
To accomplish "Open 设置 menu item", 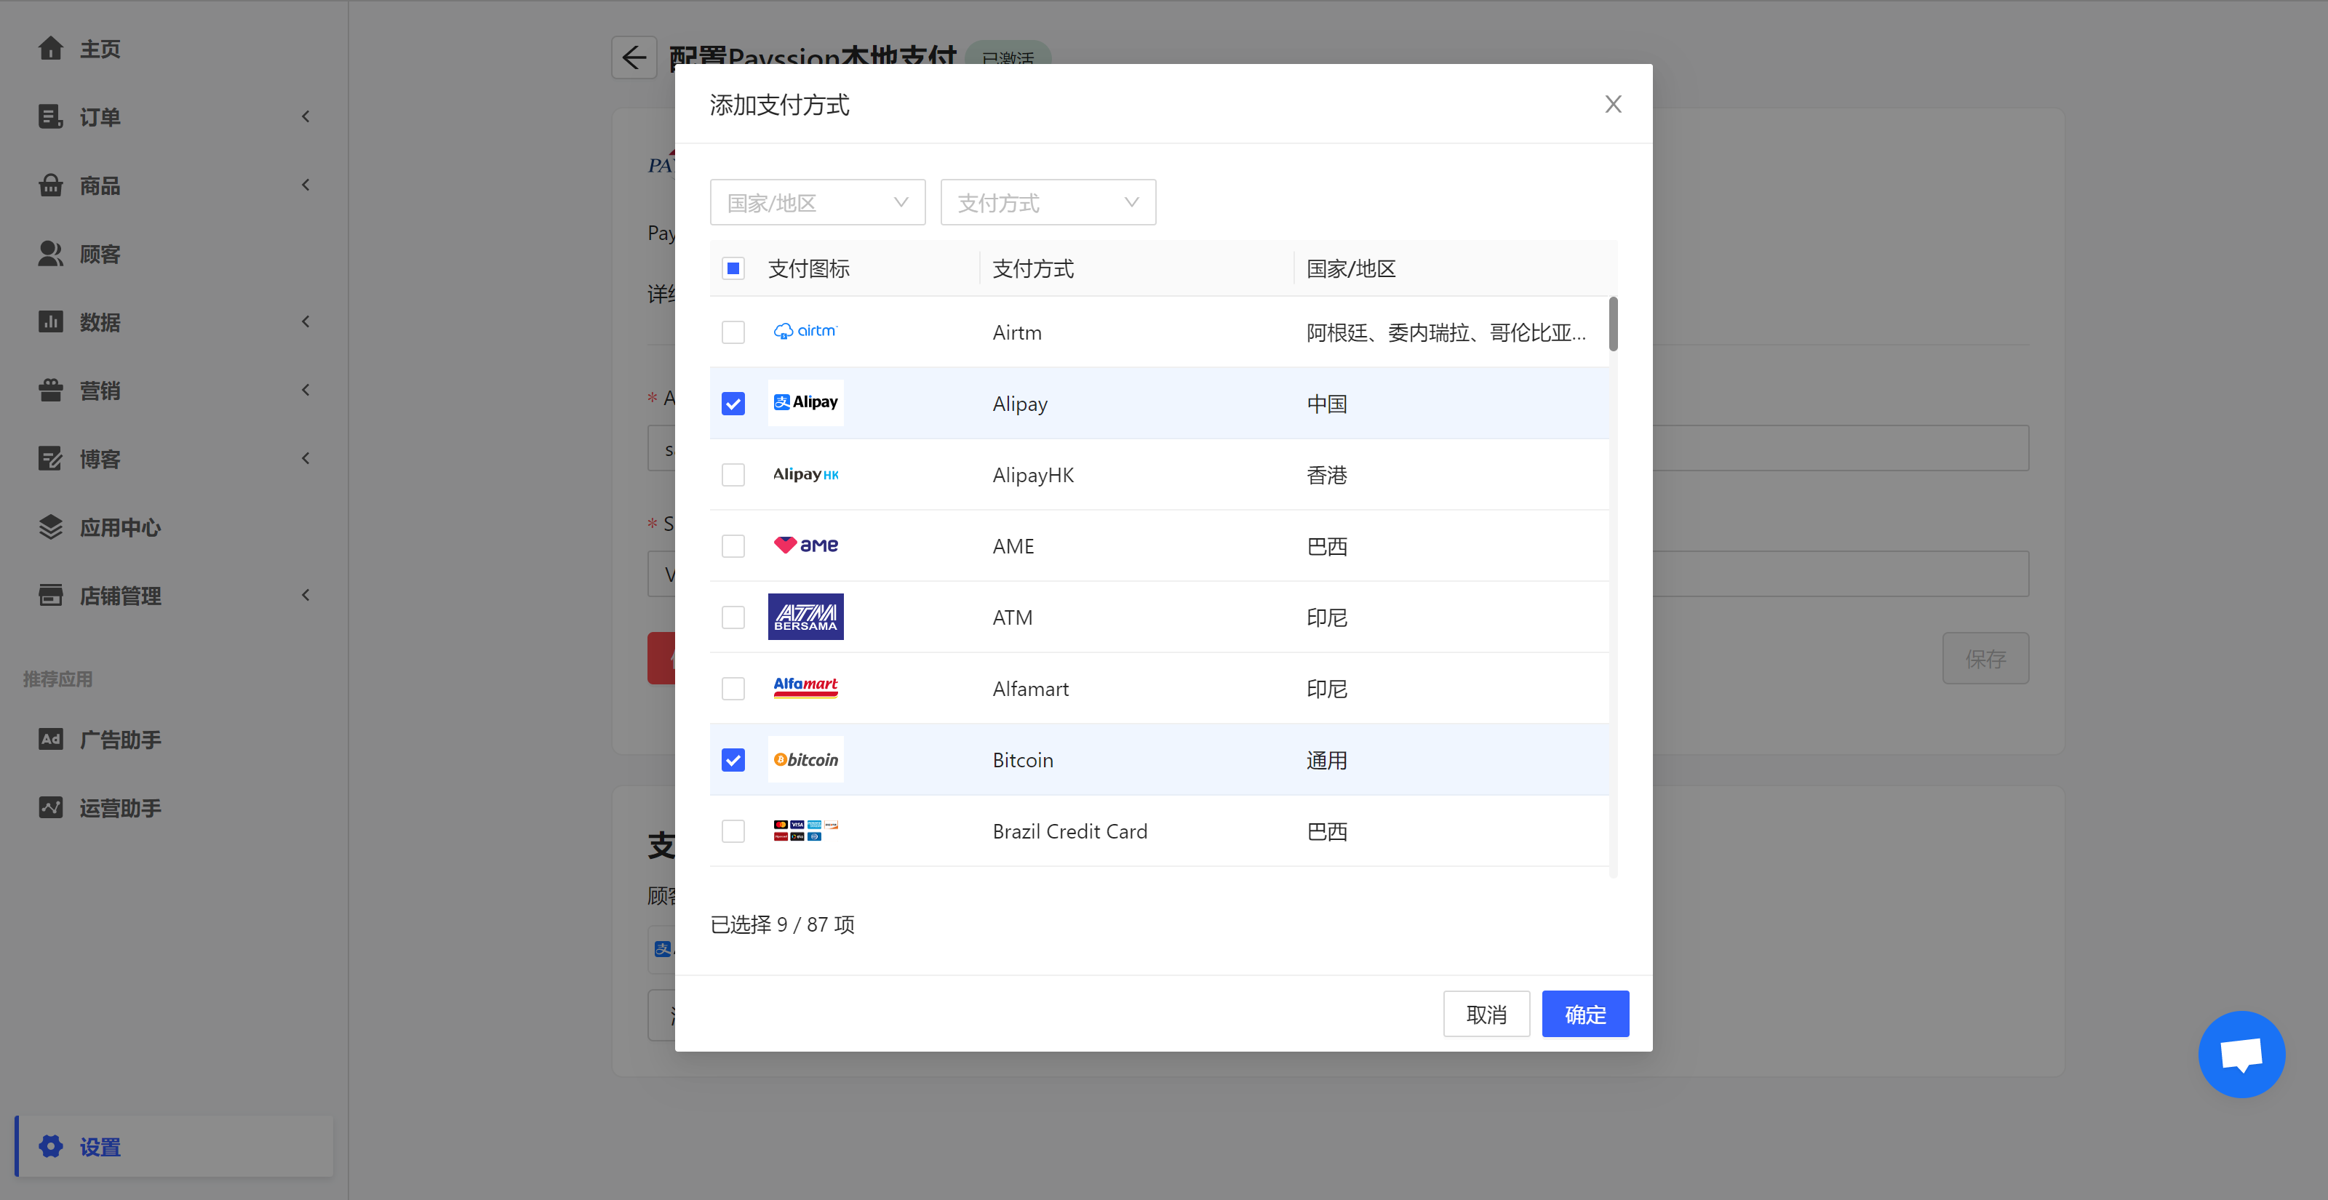I will (x=175, y=1147).
